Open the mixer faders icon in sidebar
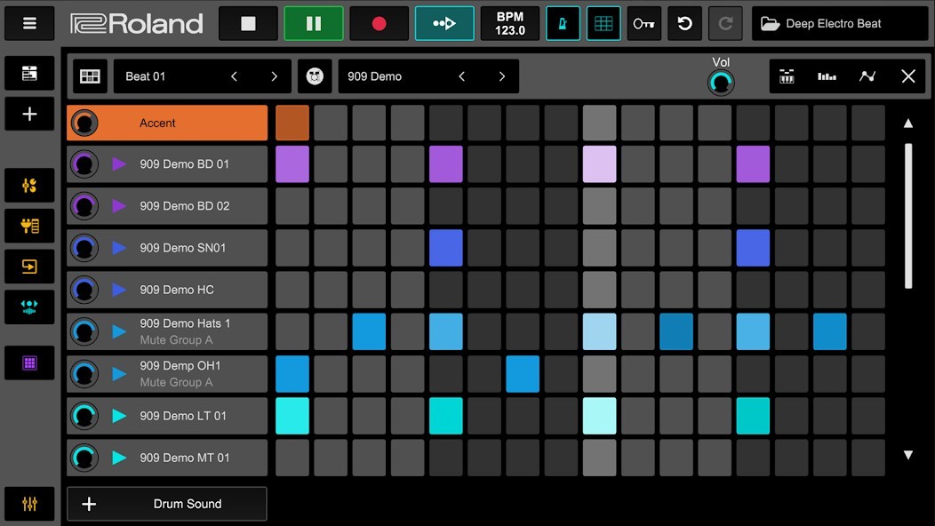The width and height of the screenshot is (935, 526). 29,504
